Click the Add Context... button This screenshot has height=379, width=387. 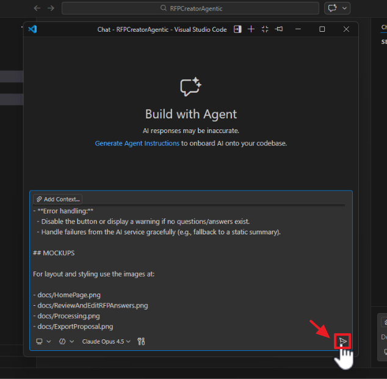tap(57, 199)
